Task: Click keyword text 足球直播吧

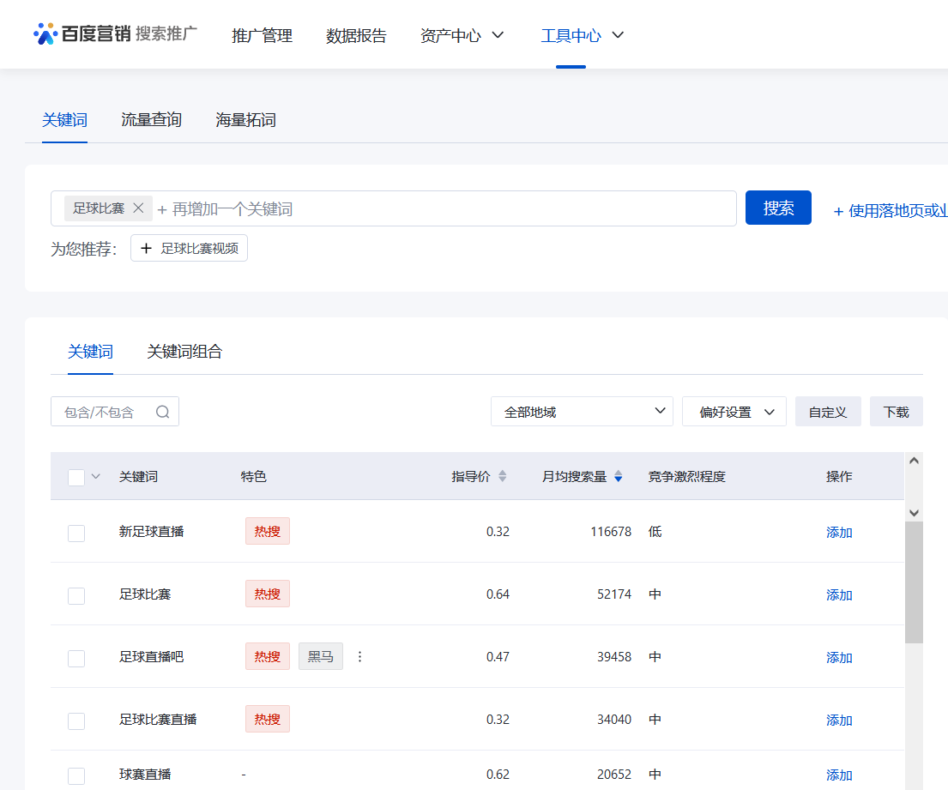Action: tap(151, 656)
